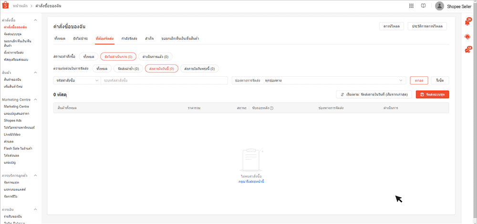Open จัดการแชท in the sidebar
This screenshot has width=477, height=224.
11,183
